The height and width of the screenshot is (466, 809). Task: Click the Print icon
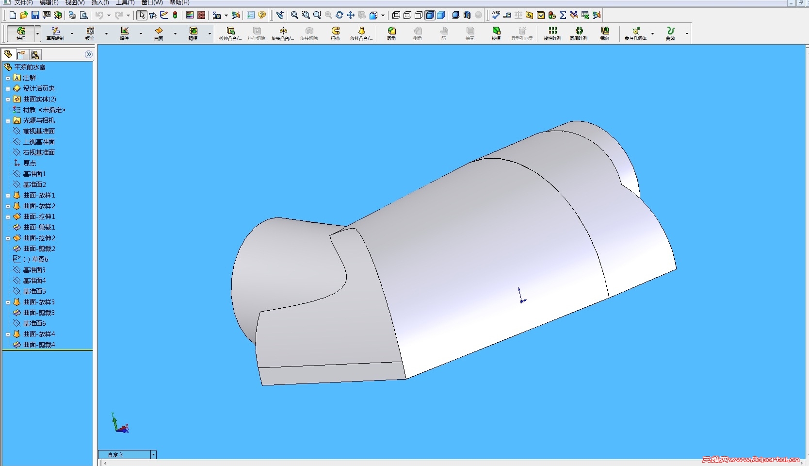pos(72,16)
